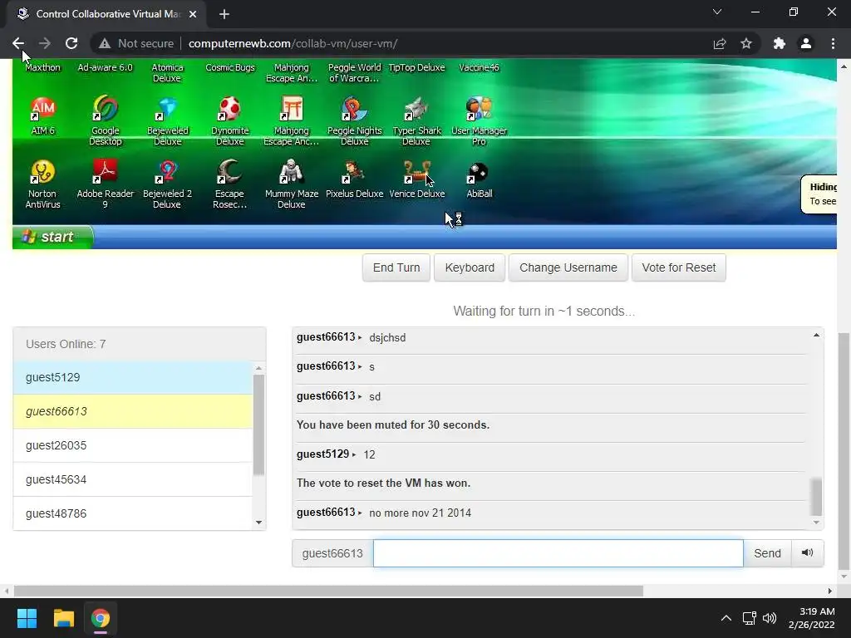Open Chrome three-dot menu
851x638 pixels.
833,43
